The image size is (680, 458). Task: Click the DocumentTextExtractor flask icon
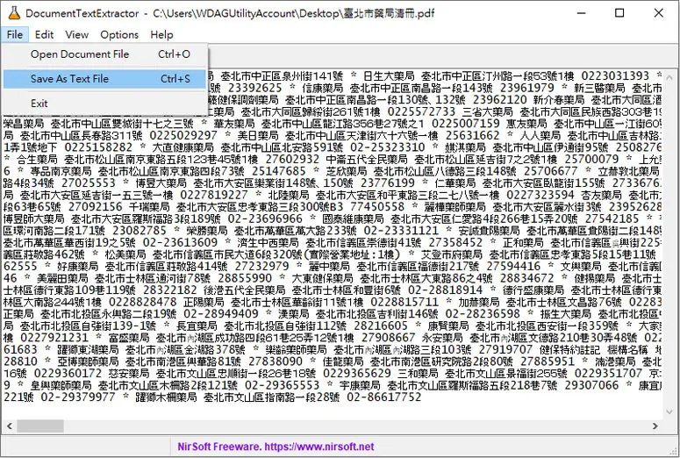pyautogui.click(x=14, y=13)
